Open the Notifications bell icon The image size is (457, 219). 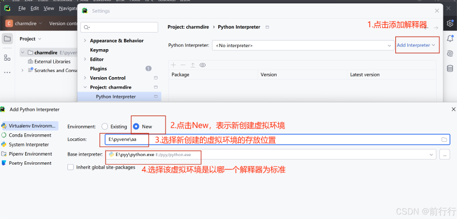(x=450, y=38)
